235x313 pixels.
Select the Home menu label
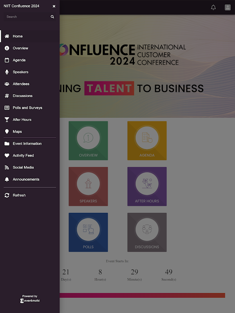[x=18, y=36]
